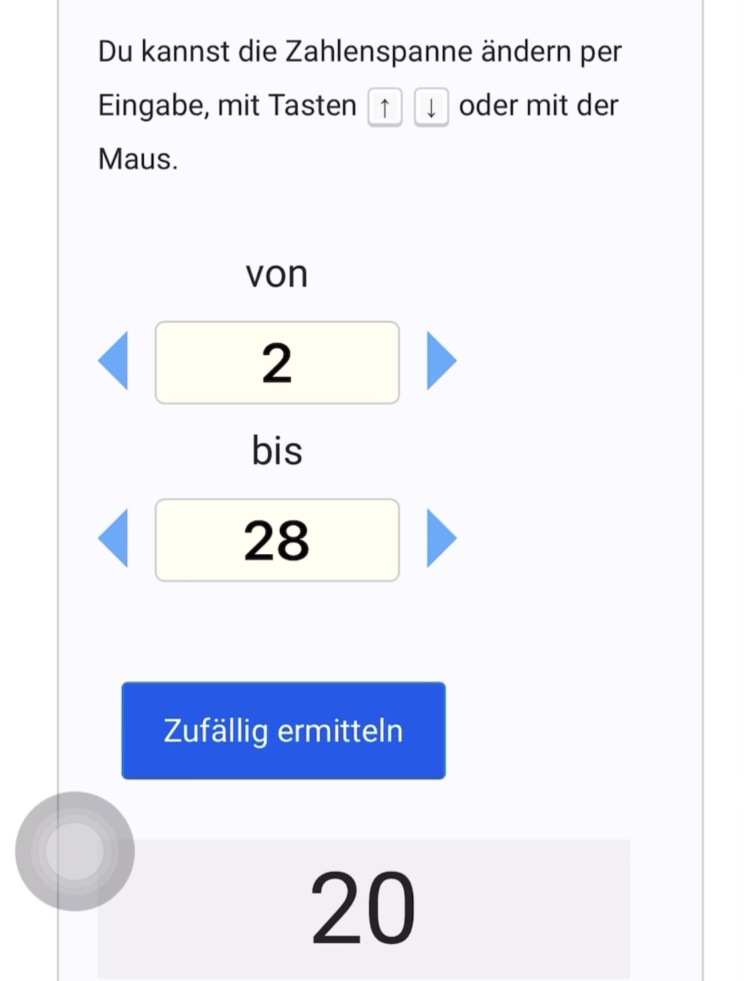The image size is (744, 981).
Task: Click the down arrow key icon
Action: coord(431,107)
